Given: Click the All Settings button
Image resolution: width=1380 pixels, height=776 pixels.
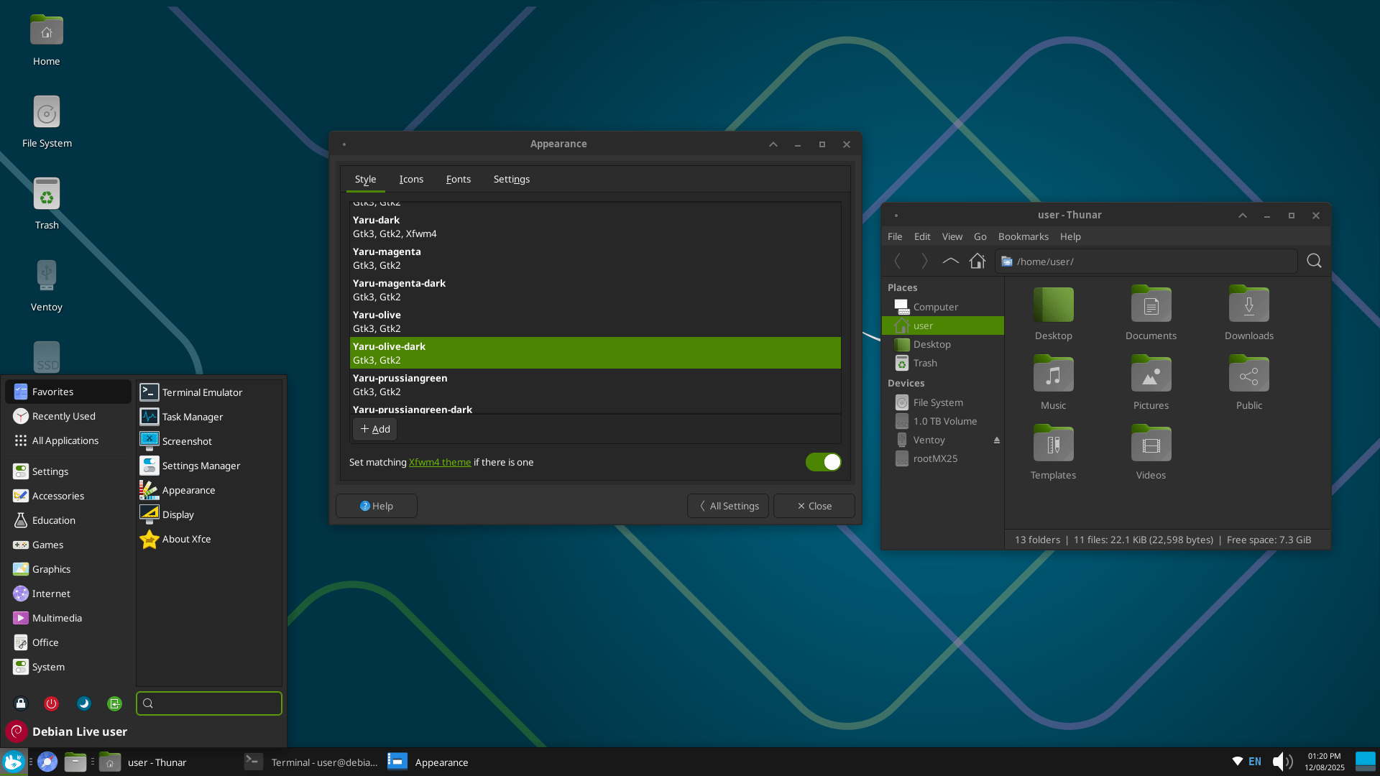Looking at the screenshot, I should click(728, 506).
